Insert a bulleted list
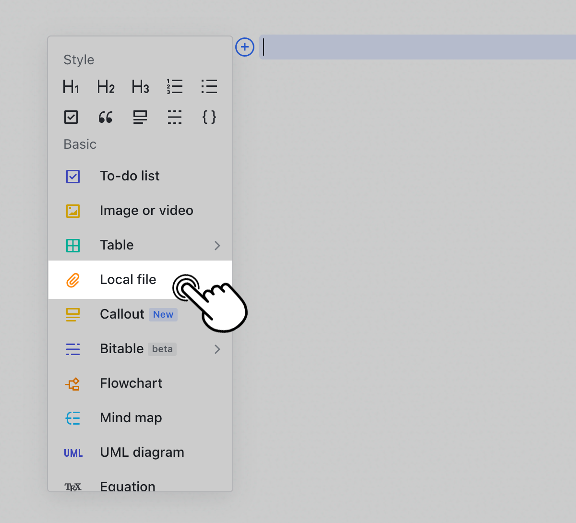Viewport: 576px width, 523px height. tap(209, 87)
